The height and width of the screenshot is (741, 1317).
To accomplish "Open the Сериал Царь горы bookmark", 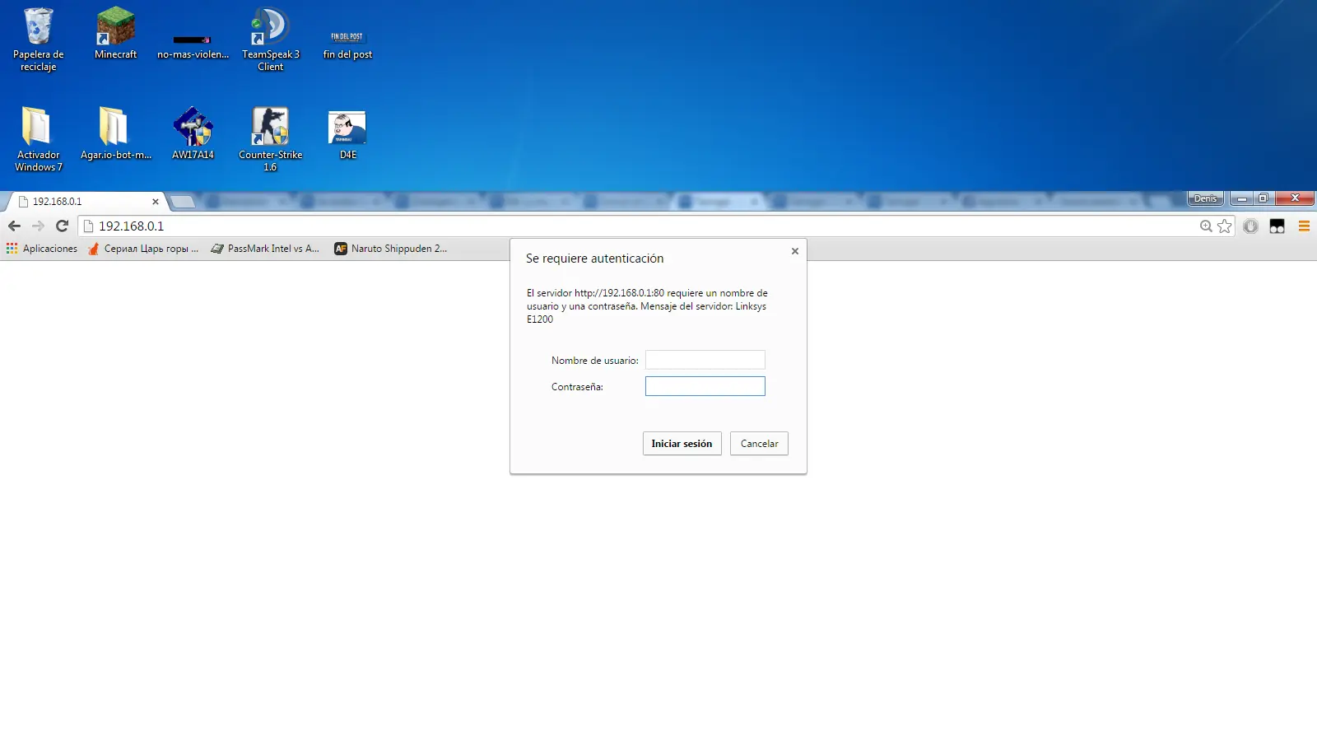I will 144,249.
